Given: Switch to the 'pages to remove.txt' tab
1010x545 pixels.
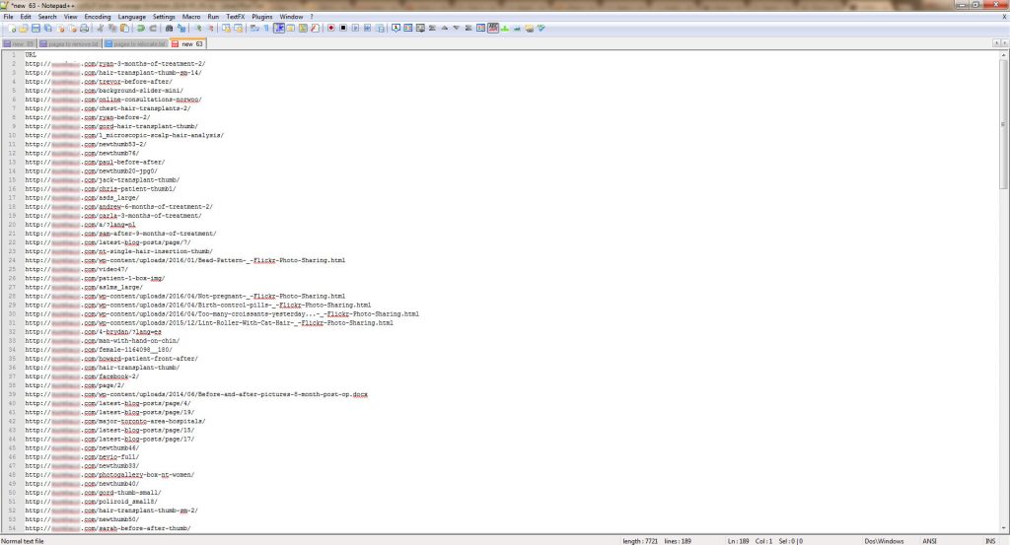Looking at the screenshot, I should pyautogui.click(x=69, y=43).
